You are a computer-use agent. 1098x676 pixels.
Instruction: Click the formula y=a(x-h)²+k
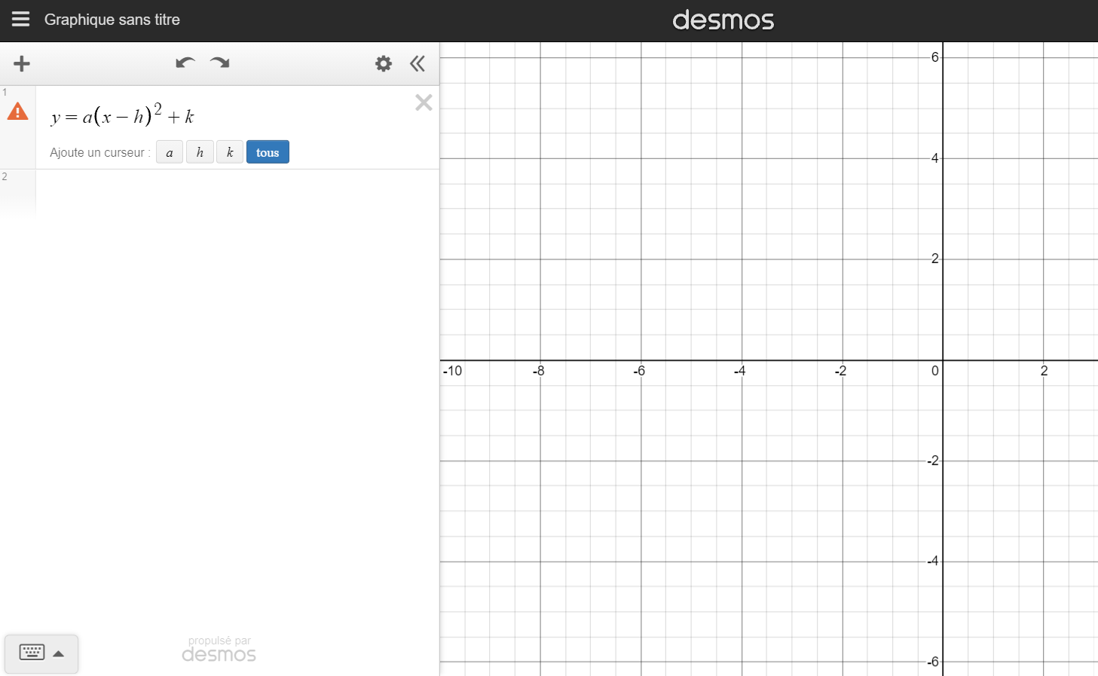coord(123,116)
